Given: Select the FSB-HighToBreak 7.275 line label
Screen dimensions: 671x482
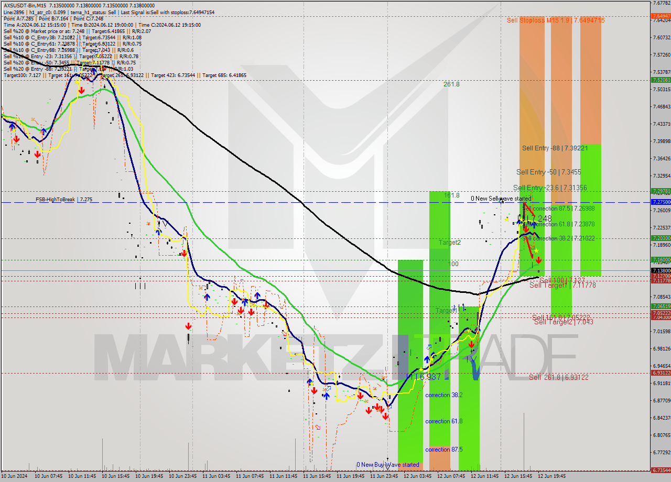Looking at the screenshot, I should pos(64,200).
